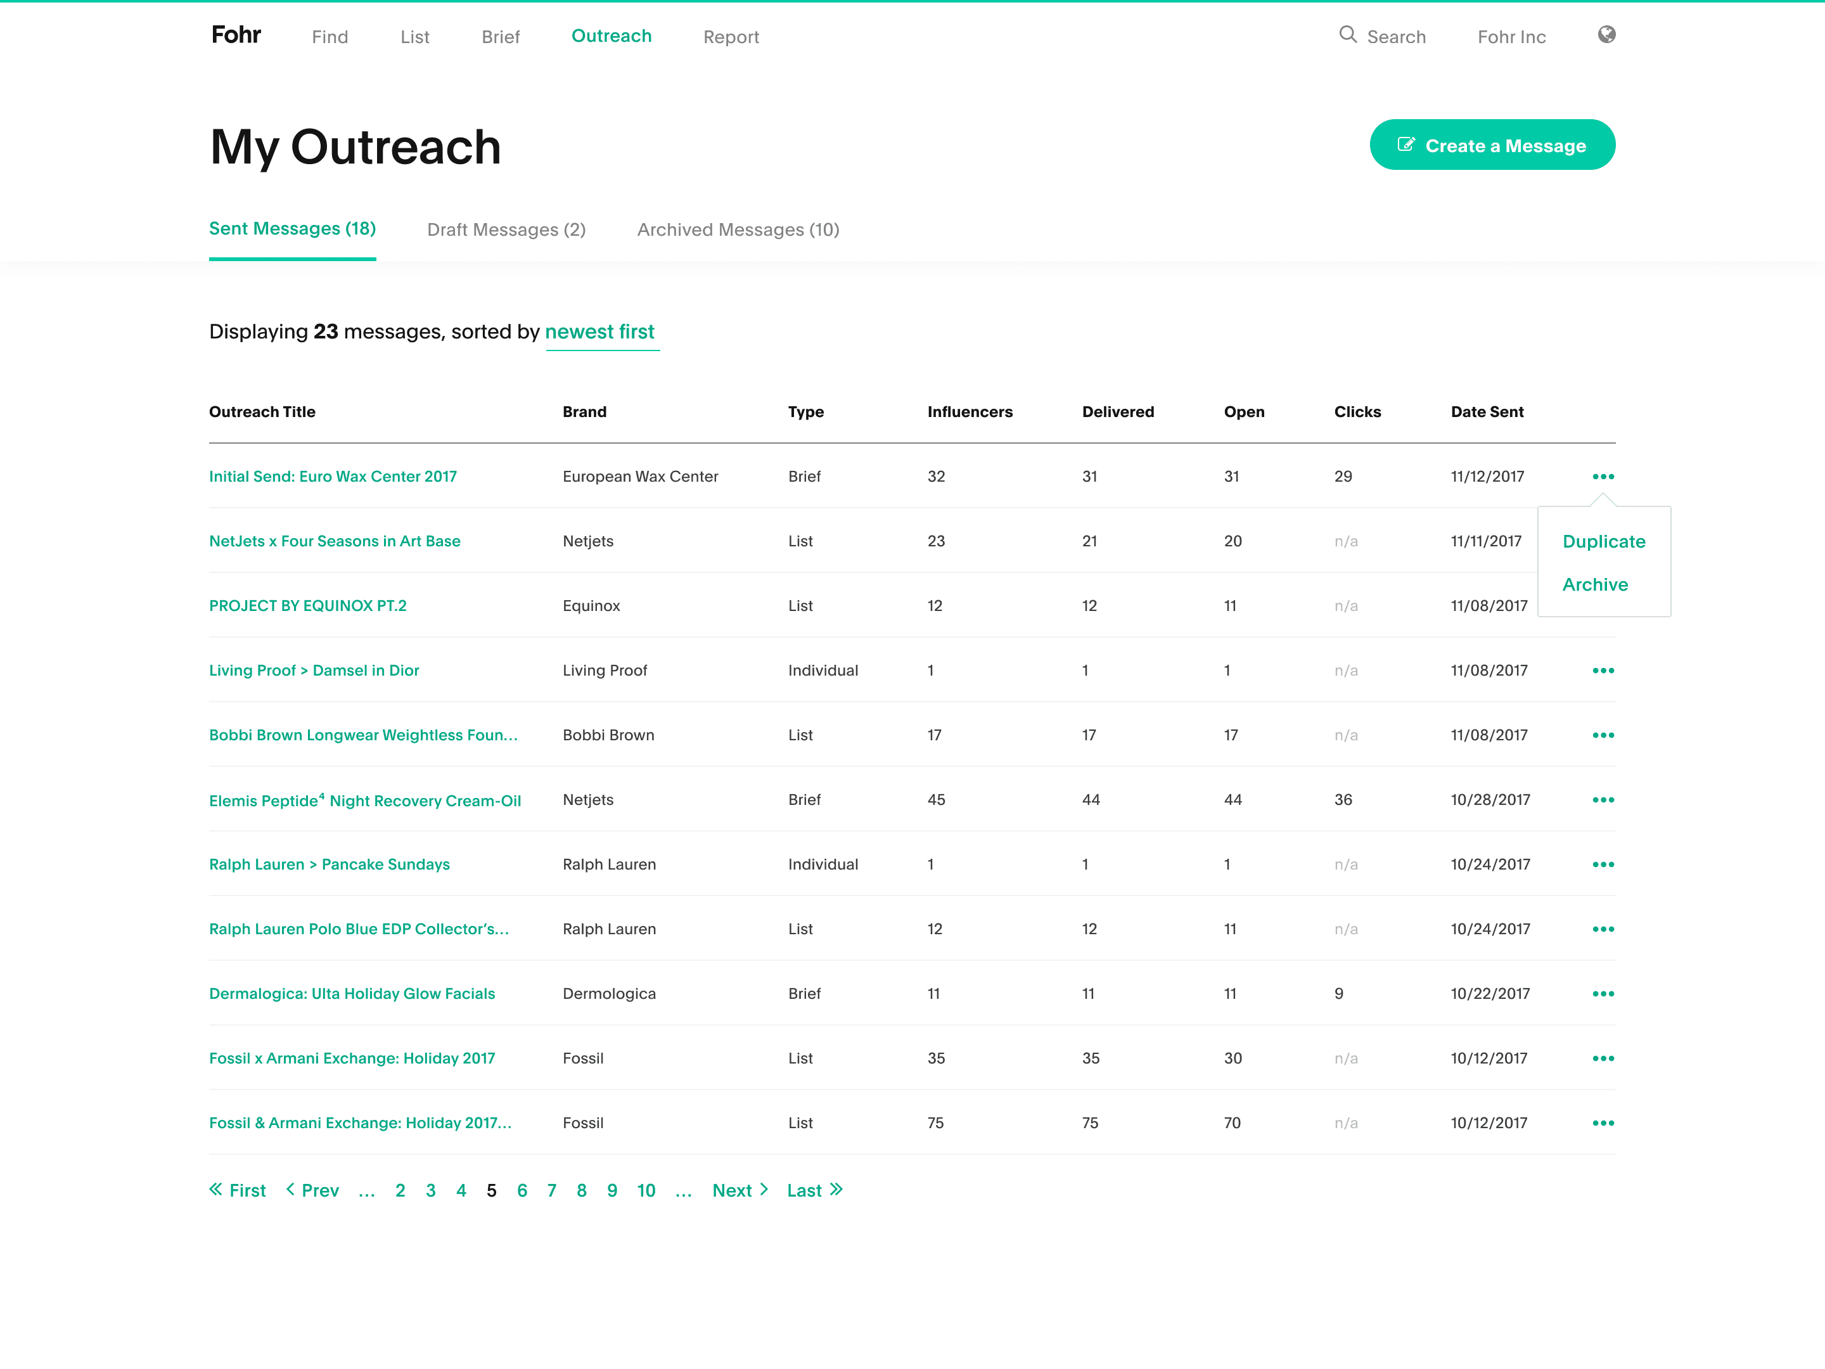Switch to Draft Messages tab
Screen dimensions: 1825x1369
[506, 230]
